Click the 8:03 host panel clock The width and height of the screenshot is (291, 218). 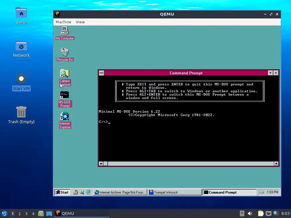tap(285, 213)
